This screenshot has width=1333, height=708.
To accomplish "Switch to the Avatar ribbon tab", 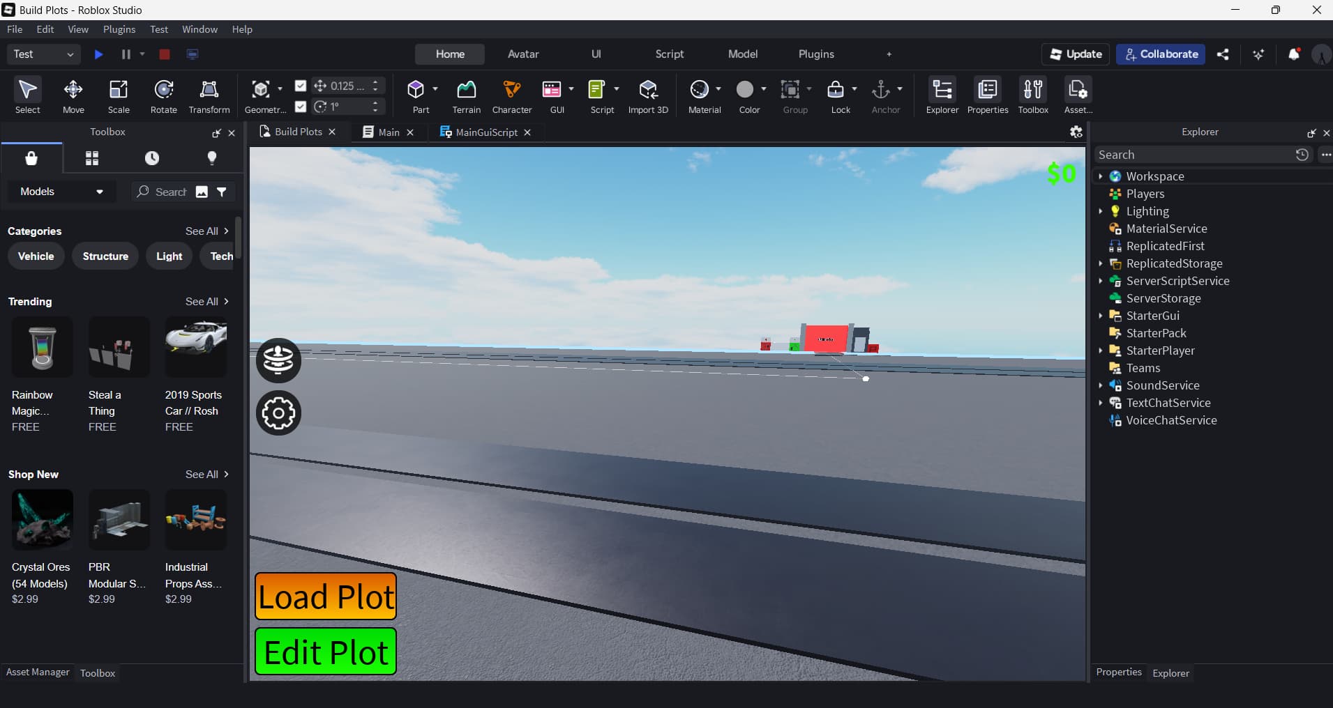I will coord(523,54).
